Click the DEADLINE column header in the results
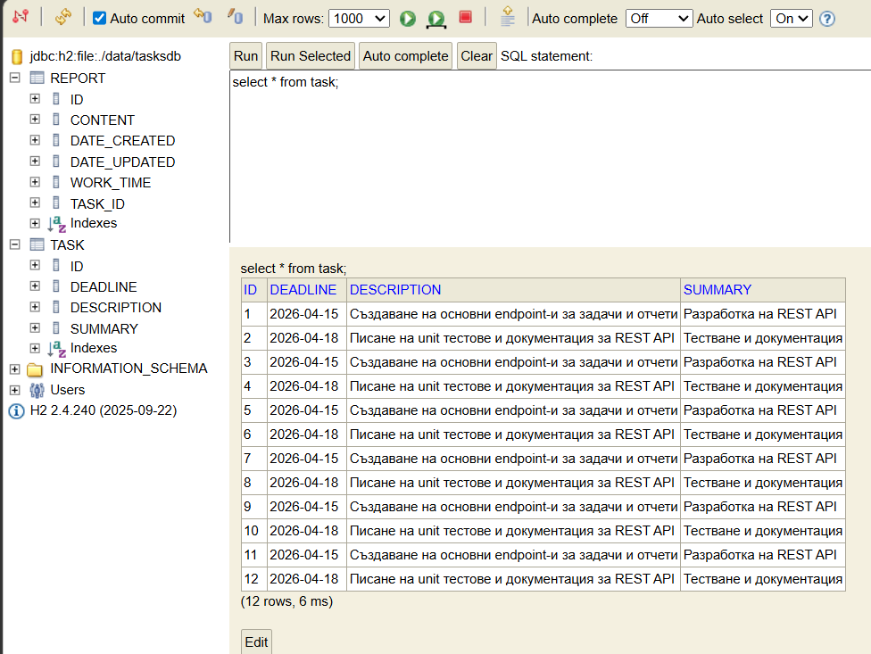The image size is (871, 654). pos(303,290)
